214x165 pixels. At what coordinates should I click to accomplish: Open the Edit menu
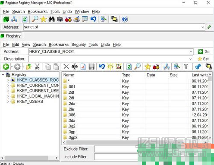point(16,44)
